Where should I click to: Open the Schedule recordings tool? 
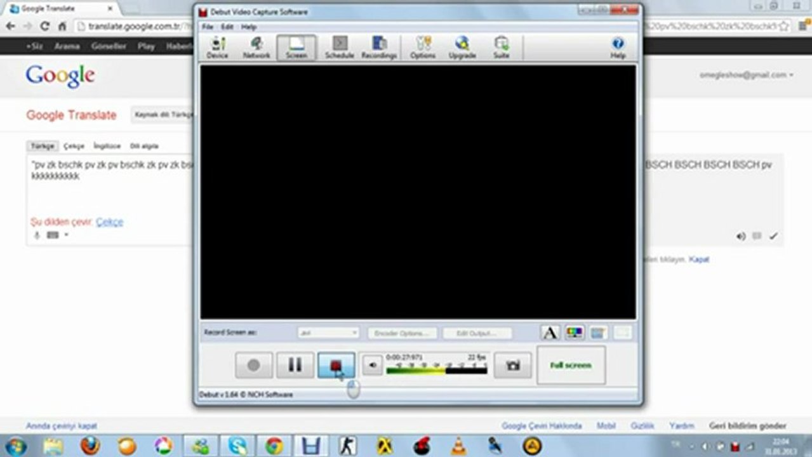point(340,48)
